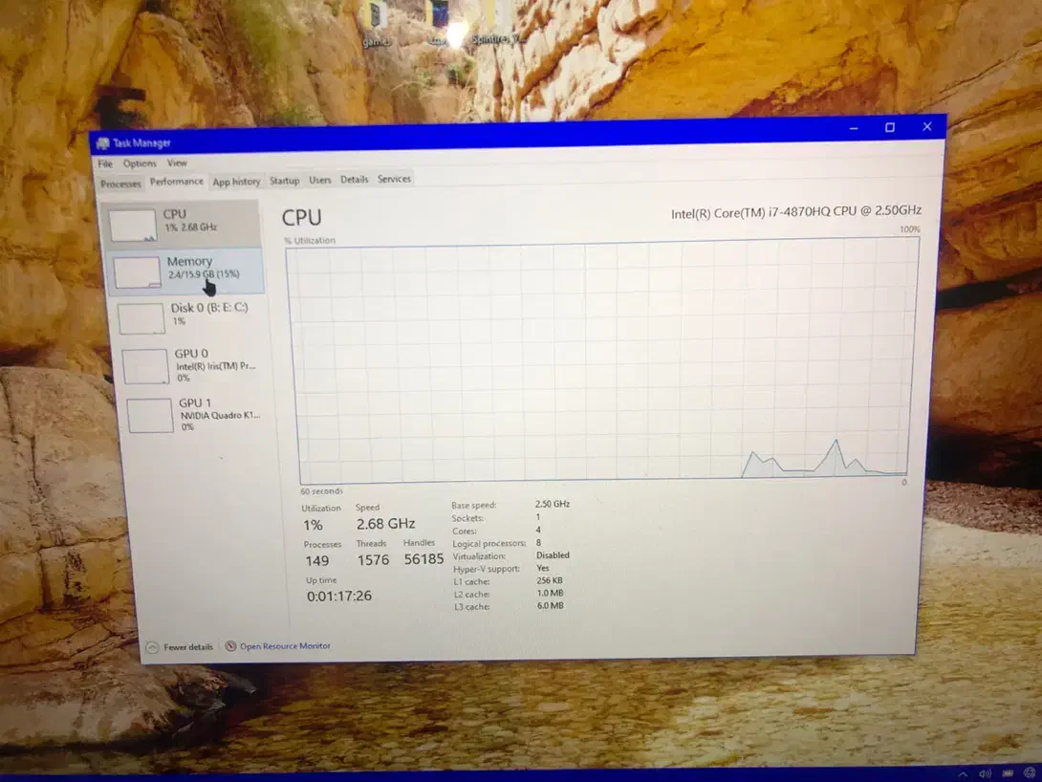Click the CPU mini graph thumbnail
The height and width of the screenshot is (782, 1042).
click(132, 226)
